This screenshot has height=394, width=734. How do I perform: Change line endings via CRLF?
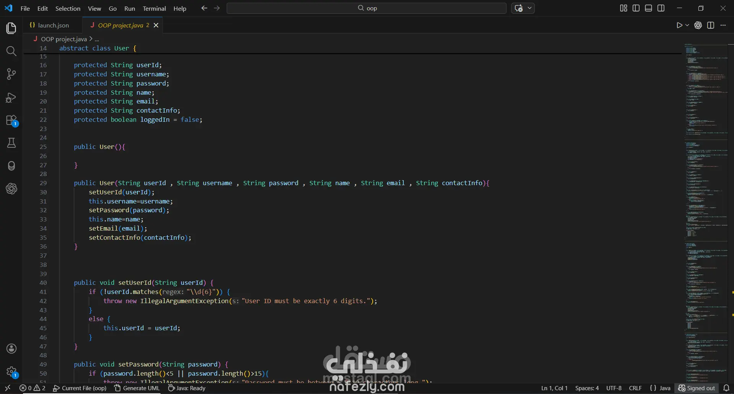[635, 388]
